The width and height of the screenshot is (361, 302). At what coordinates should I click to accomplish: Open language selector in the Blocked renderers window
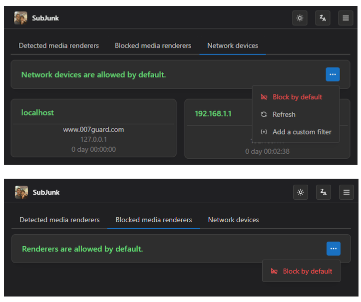(x=324, y=192)
